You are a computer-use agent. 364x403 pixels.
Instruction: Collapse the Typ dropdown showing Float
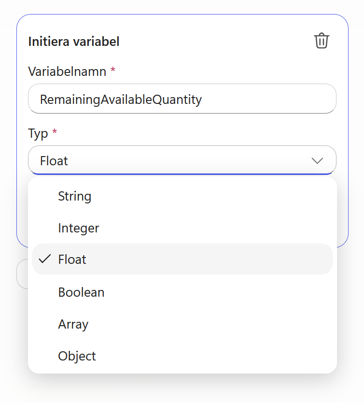pyautogui.click(x=182, y=160)
